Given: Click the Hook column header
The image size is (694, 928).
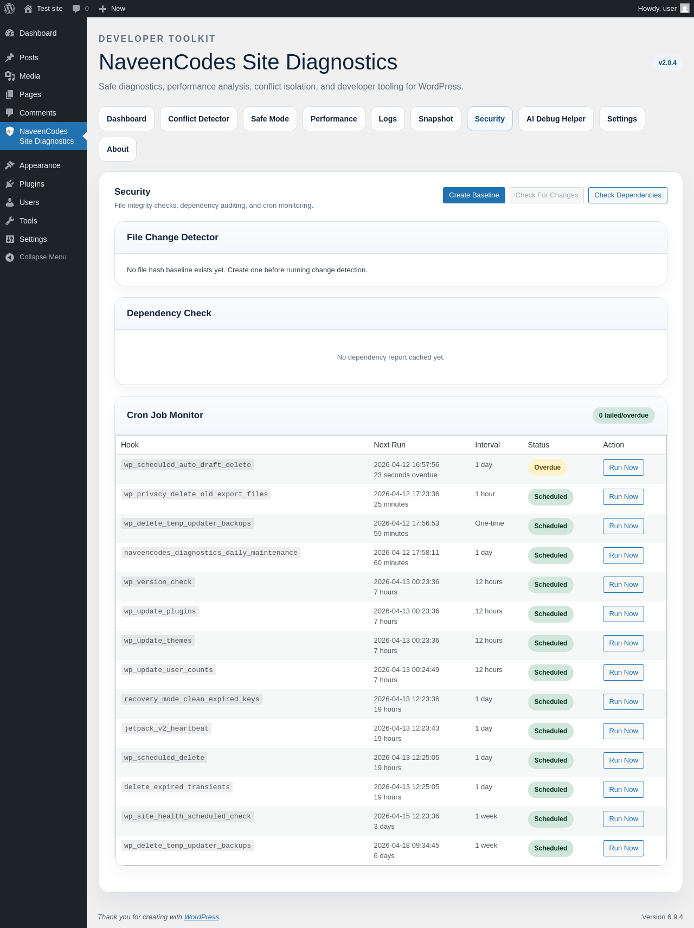Looking at the screenshot, I should coord(130,445).
